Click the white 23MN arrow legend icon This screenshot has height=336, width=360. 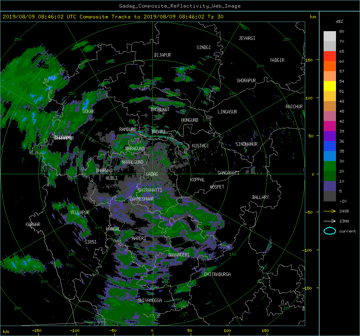[330, 221]
